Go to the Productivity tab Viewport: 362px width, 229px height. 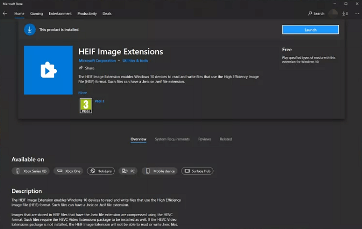(87, 13)
